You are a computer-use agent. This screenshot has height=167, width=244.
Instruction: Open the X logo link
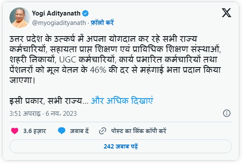(x=226, y=13)
